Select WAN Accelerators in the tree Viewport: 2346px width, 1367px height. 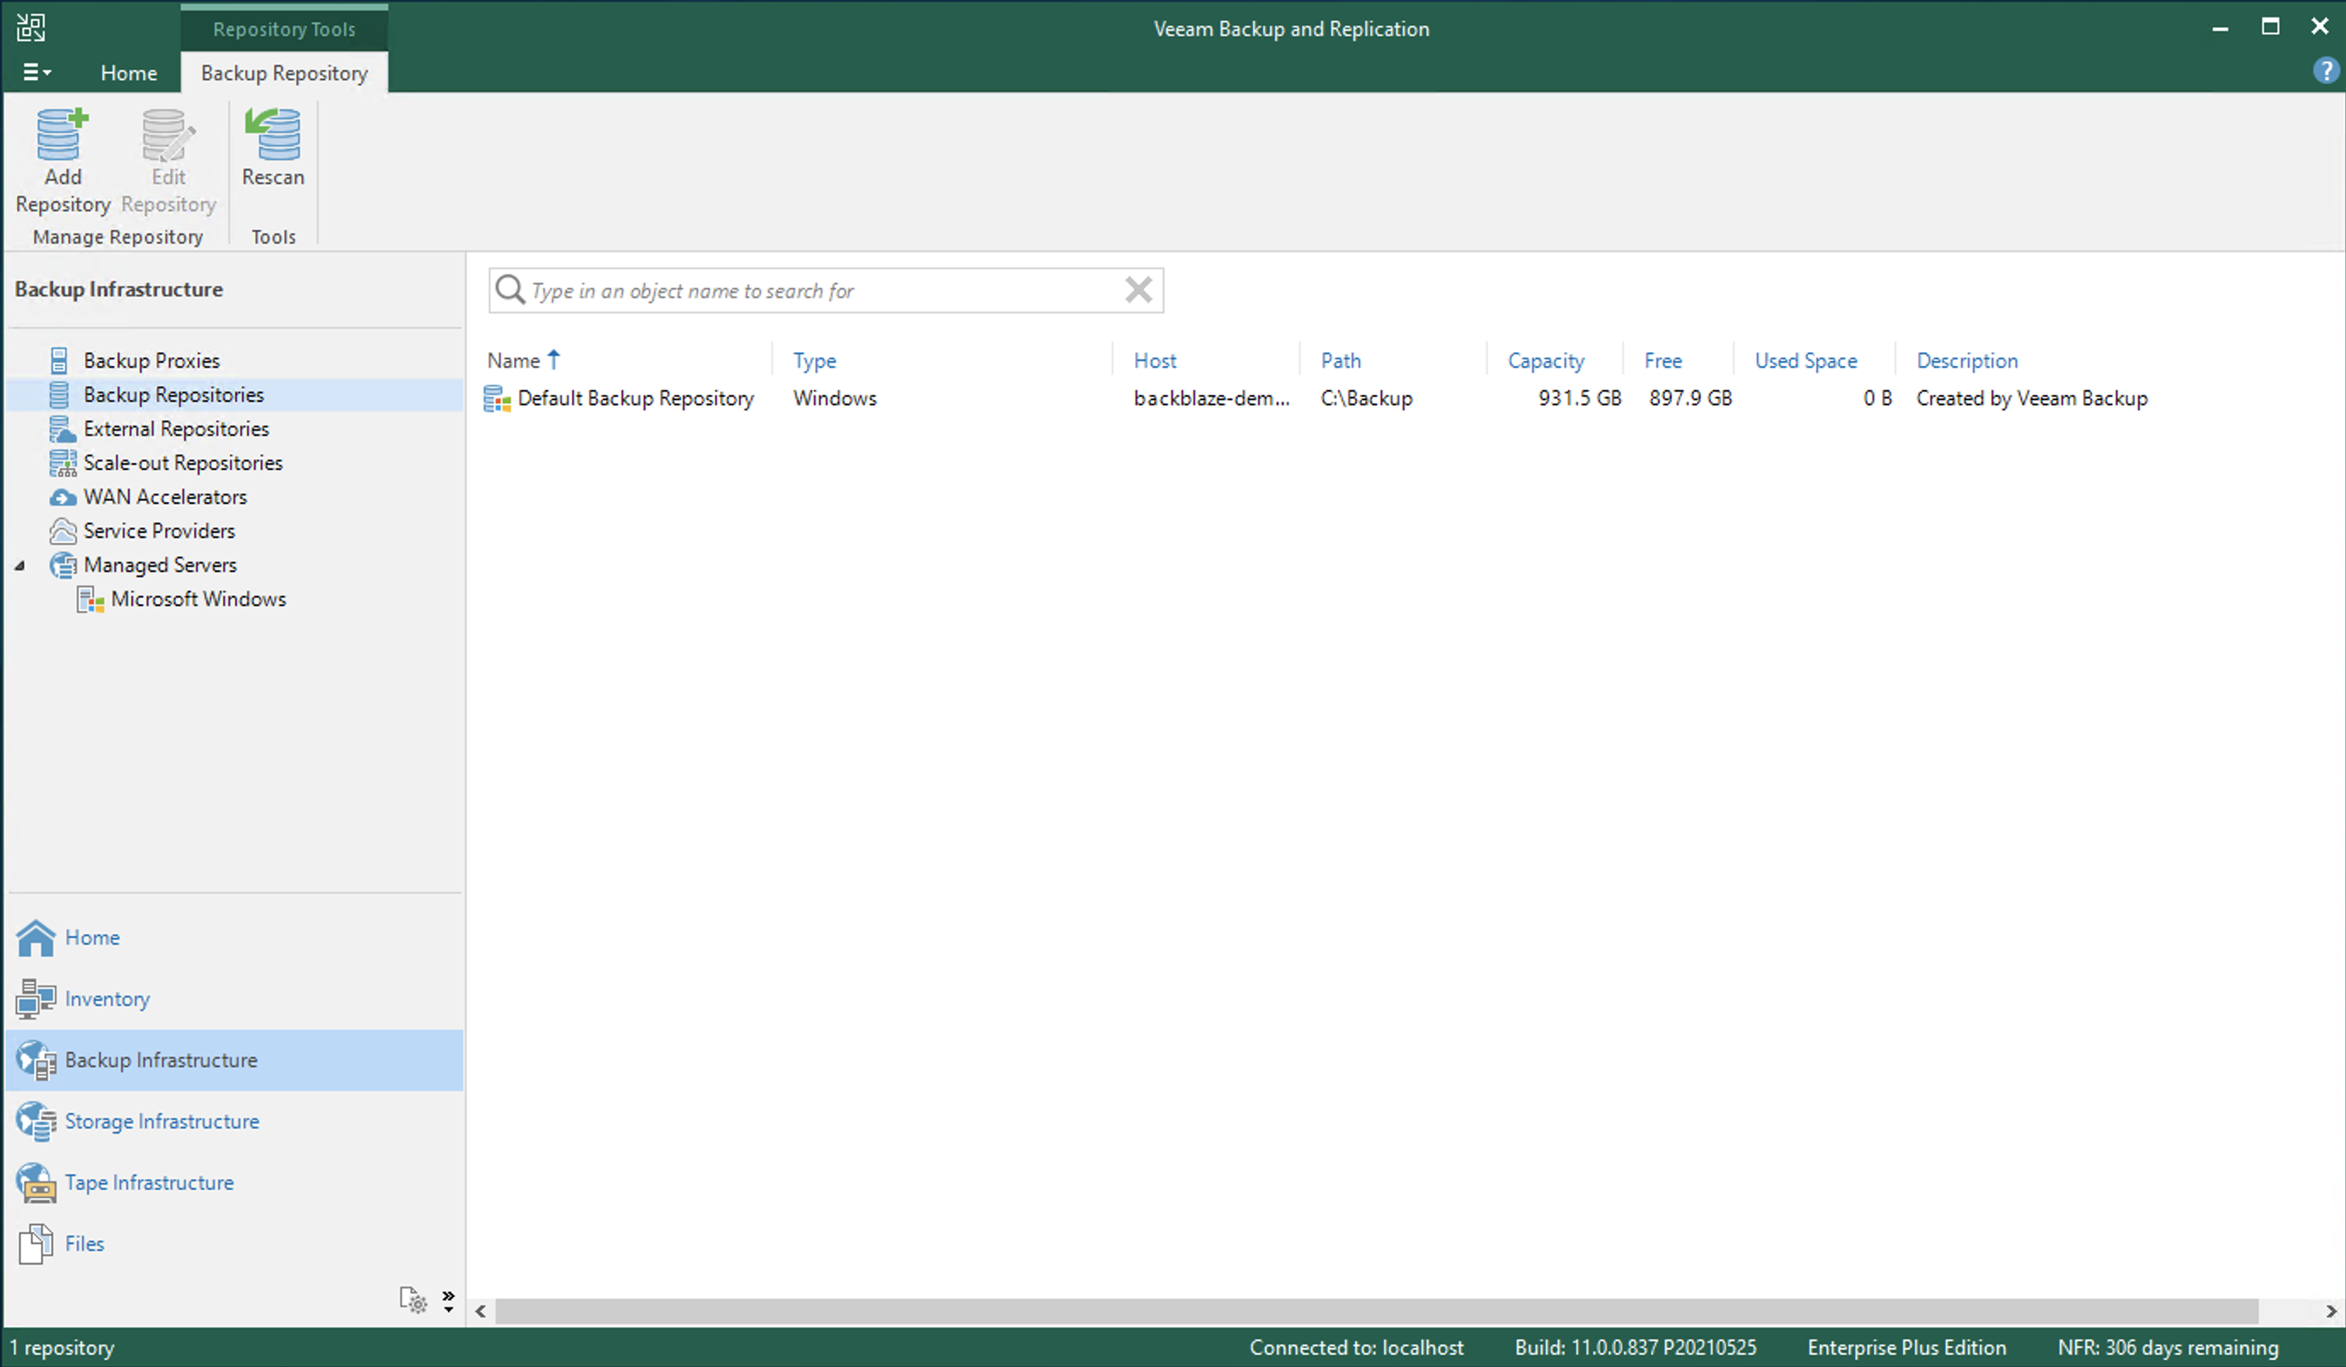(x=165, y=496)
